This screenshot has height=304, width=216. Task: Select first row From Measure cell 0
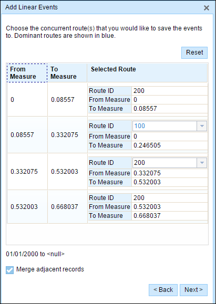pyautogui.click(x=27, y=100)
